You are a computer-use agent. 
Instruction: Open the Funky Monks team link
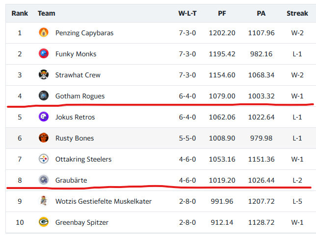[76, 54]
